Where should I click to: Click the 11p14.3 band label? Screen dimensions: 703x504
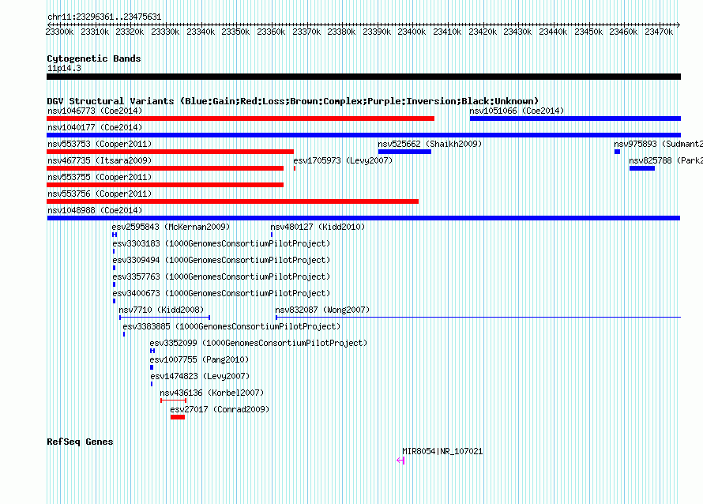coord(64,68)
